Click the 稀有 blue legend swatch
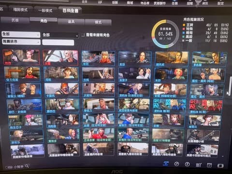The image size is (232, 174). pos(184,33)
